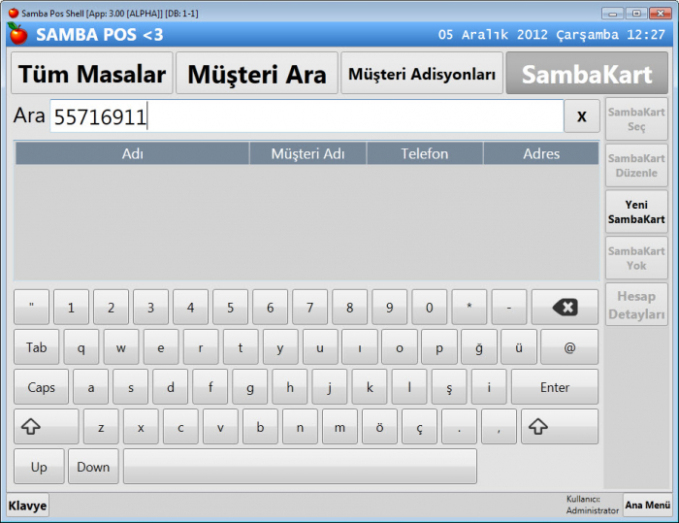679x523 pixels.
Task: Toggle the Klavye on-screen keyboard button
Action: click(28, 506)
